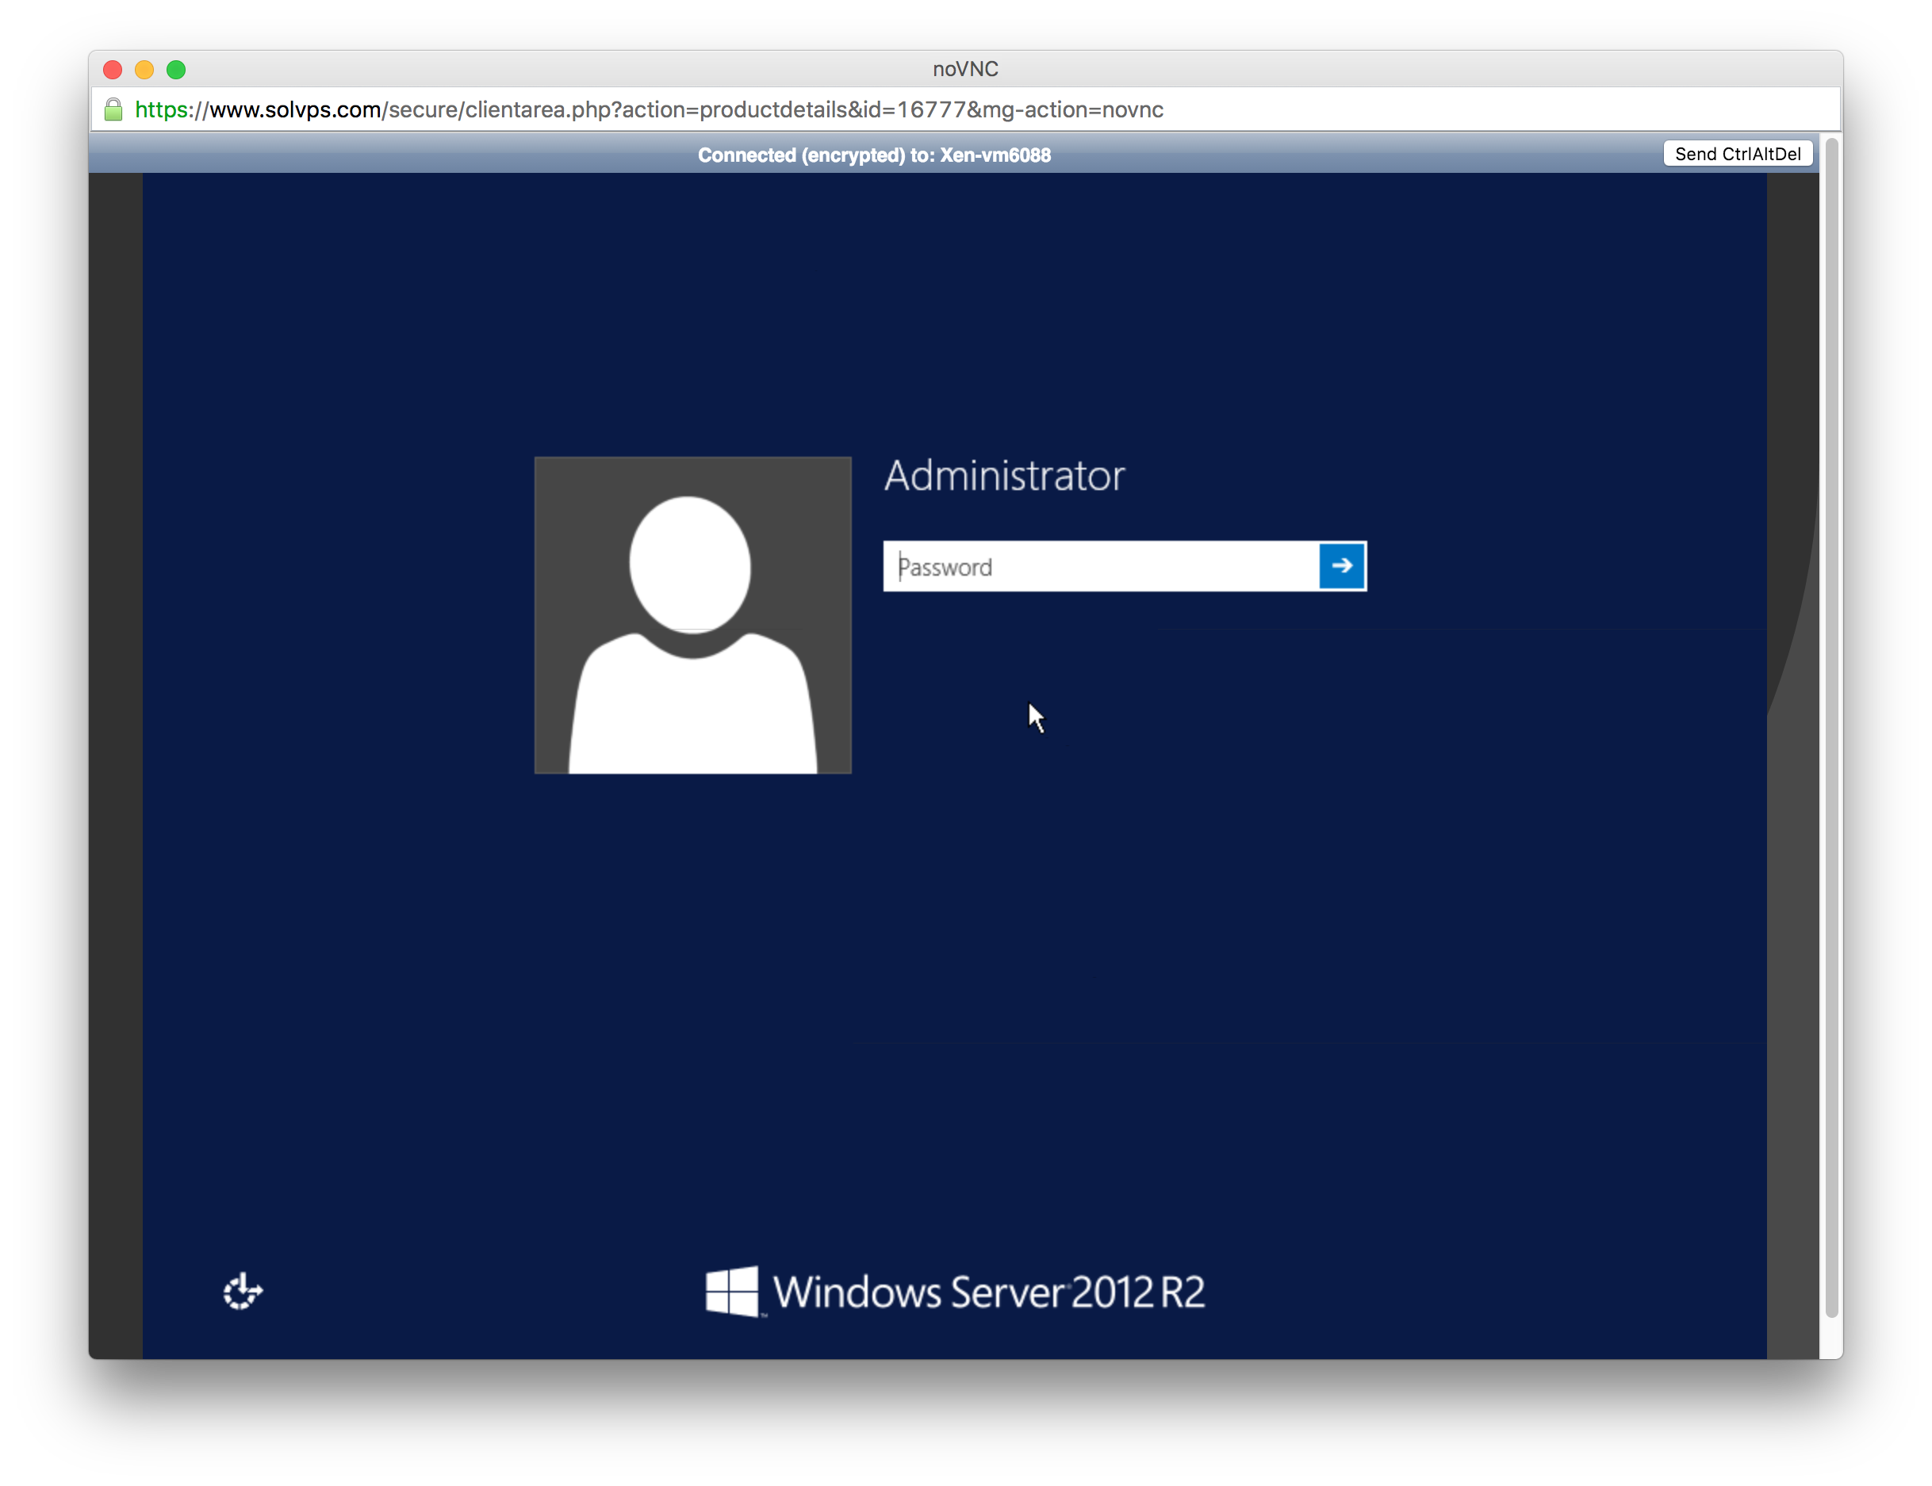This screenshot has height=1486, width=1932.
Task: Click the www.solvps.com domain in the URL
Action: pyautogui.click(x=294, y=109)
